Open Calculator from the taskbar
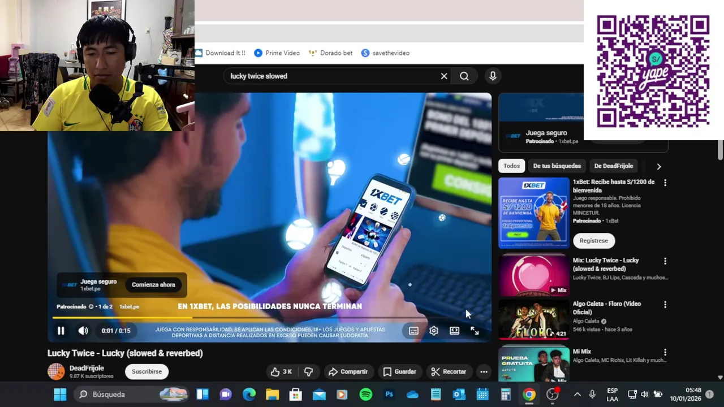 point(506,394)
